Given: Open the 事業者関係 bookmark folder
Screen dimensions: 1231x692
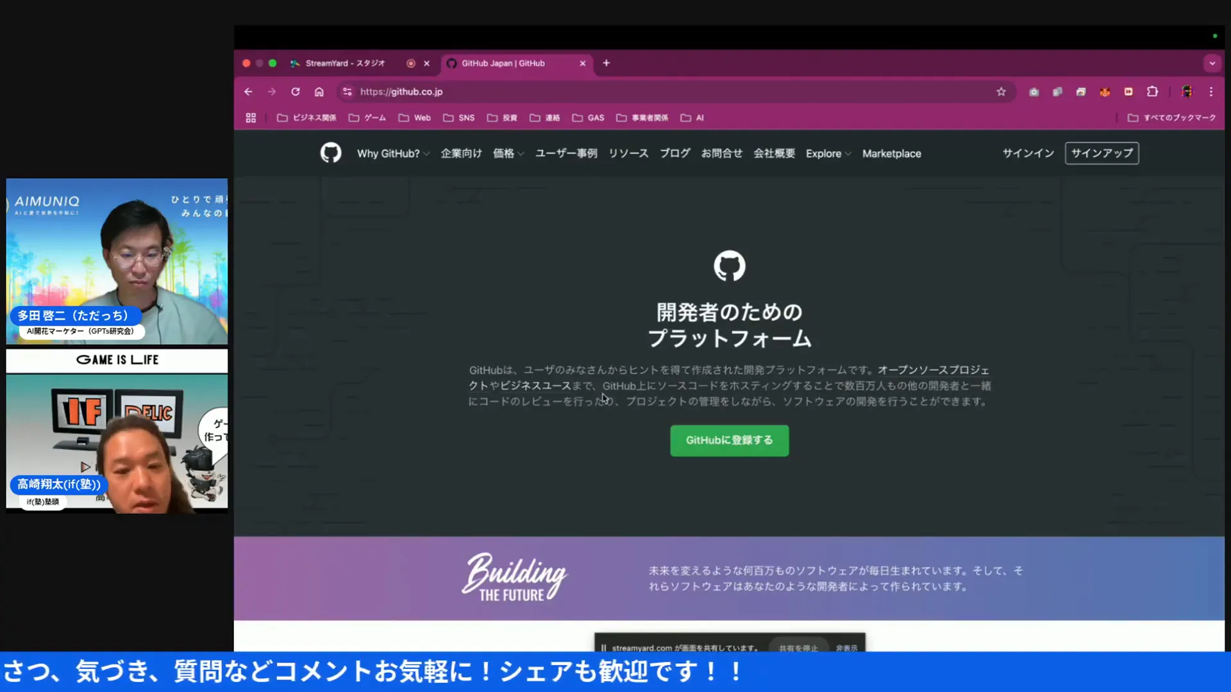Looking at the screenshot, I should coord(642,118).
